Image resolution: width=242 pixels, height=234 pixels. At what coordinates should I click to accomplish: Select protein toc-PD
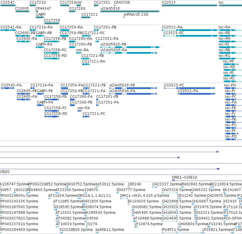[231, 136]
